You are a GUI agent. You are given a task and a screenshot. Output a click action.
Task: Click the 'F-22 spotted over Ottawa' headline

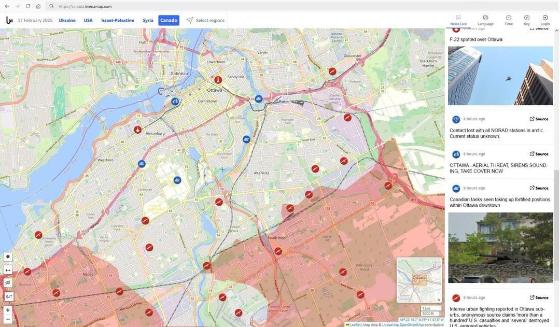(x=475, y=39)
